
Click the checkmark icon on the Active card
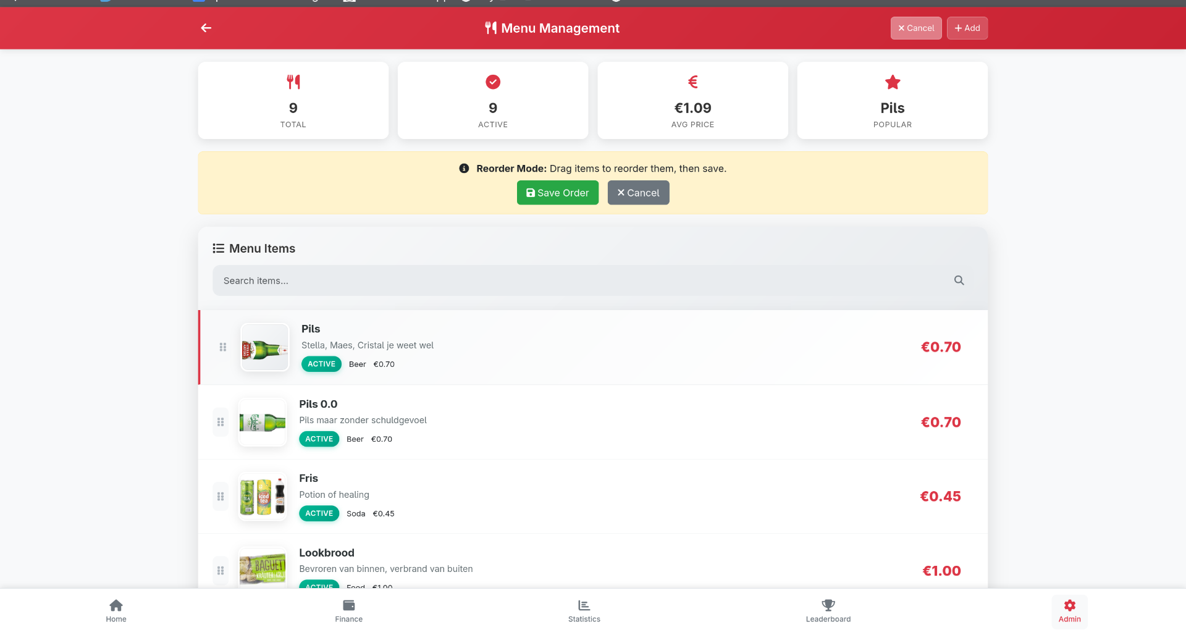click(492, 82)
